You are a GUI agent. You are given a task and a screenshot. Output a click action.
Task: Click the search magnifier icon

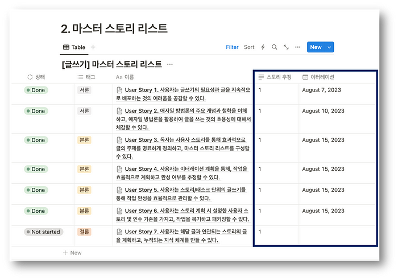pos(275,47)
